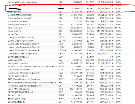Viewport: 135px width, 104px height.
Task: Click the Mastercard Inc company name
Action: (x=15, y=60)
